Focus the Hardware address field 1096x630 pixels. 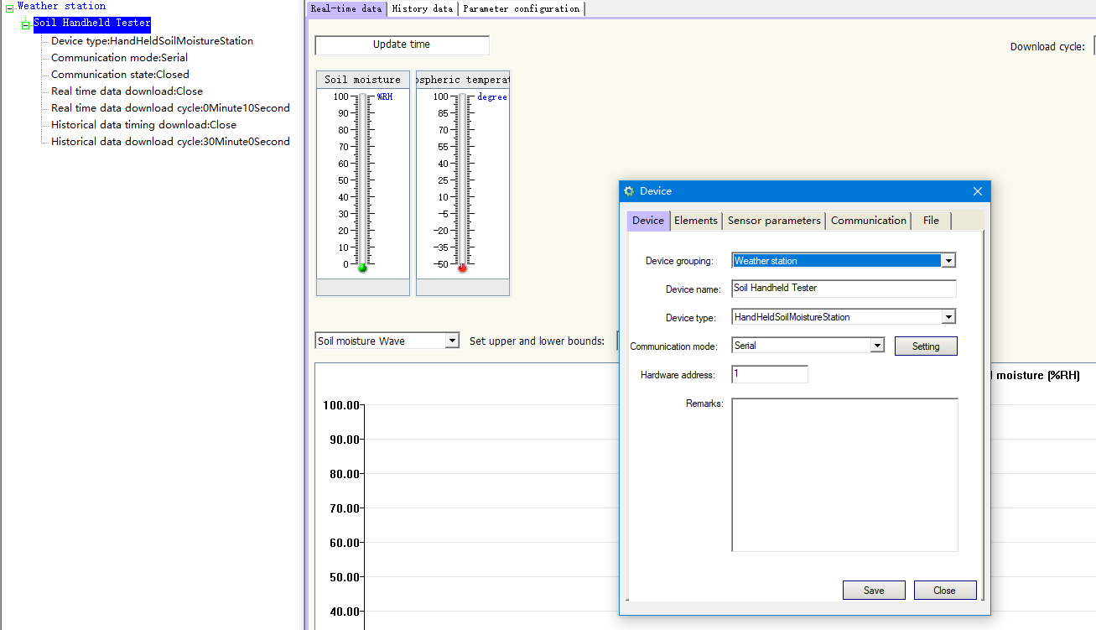[x=769, y=374]
